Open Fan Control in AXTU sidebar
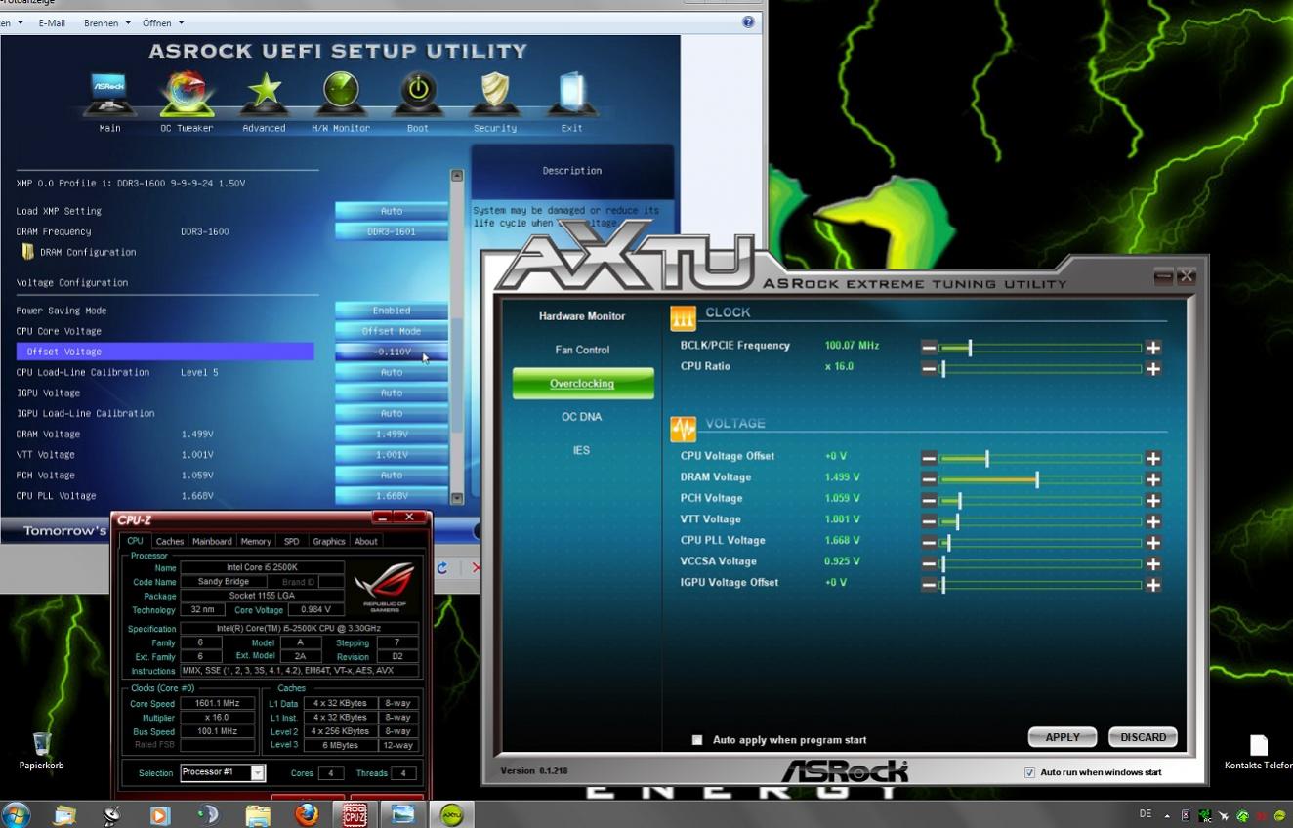This screenshot has width=1293, height=828. (582, 350)
